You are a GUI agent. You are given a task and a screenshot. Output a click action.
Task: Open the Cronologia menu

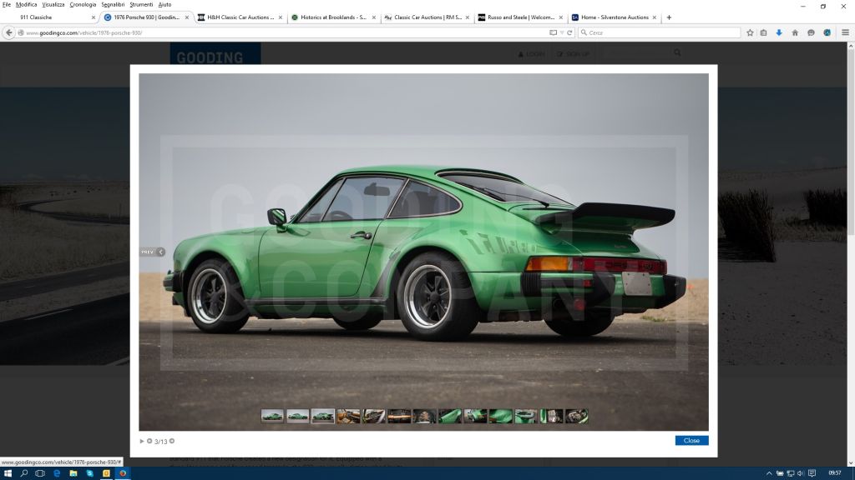(83, 4)
